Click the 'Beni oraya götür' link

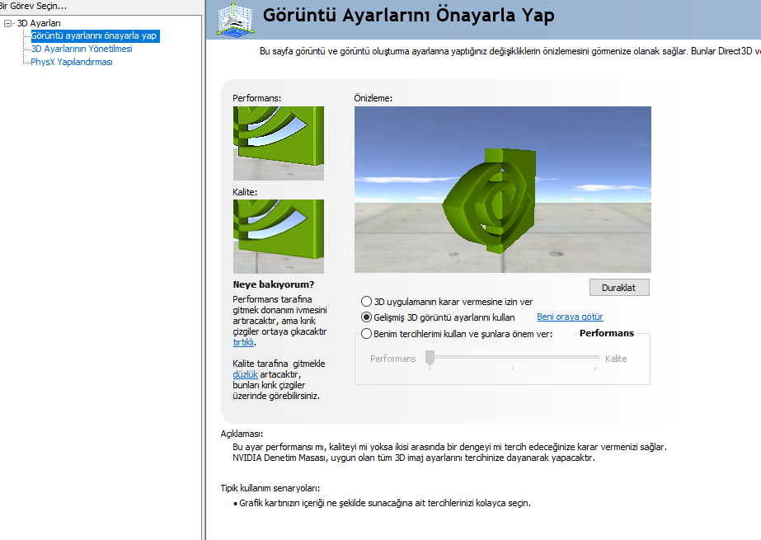tap(570, 317)
